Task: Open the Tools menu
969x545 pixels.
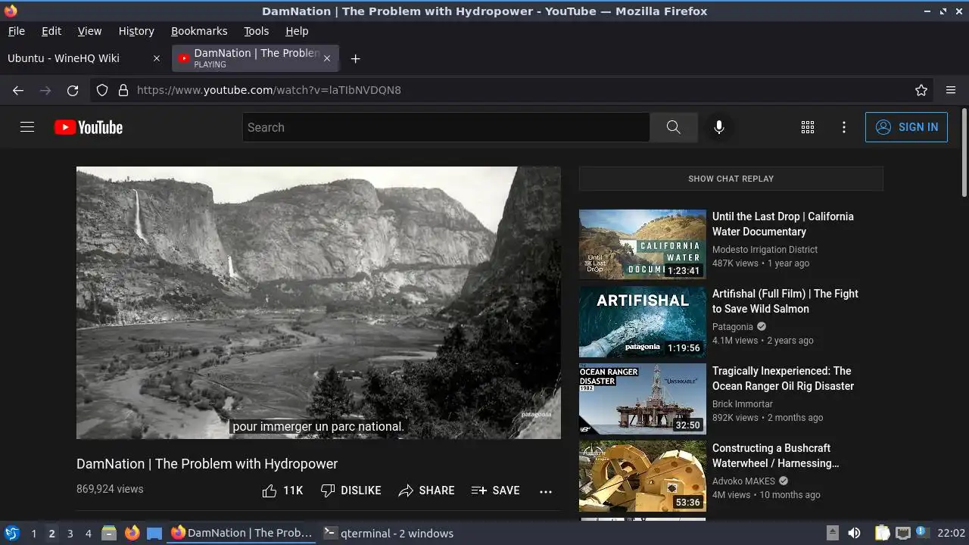Action: (x=256, y=31)
